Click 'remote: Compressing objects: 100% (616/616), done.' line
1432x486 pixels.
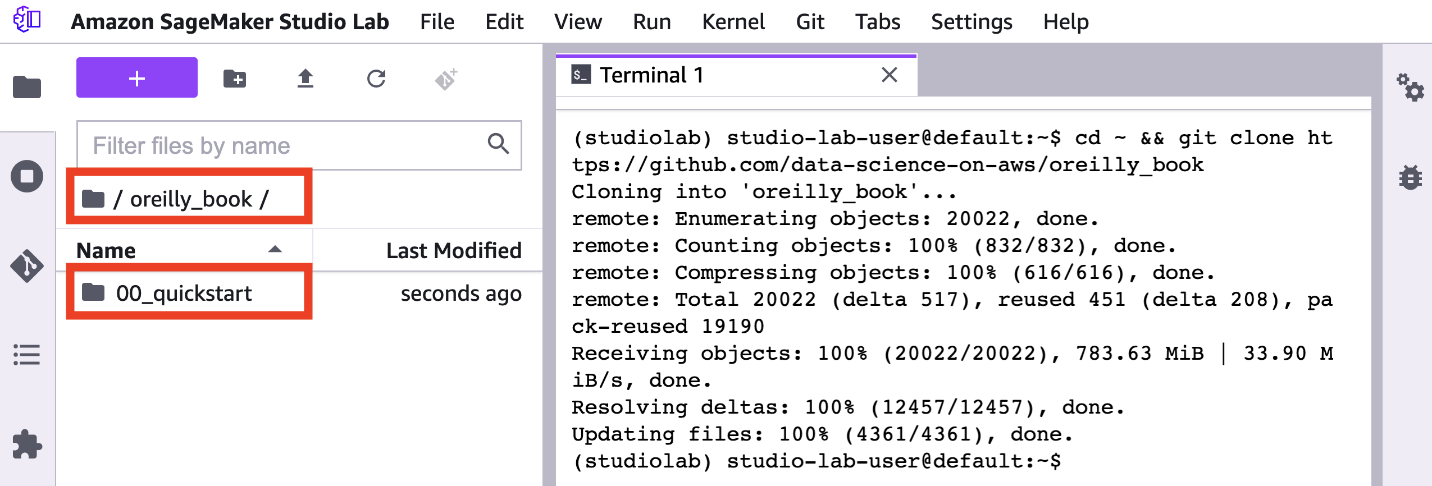[x=893, y=273]
